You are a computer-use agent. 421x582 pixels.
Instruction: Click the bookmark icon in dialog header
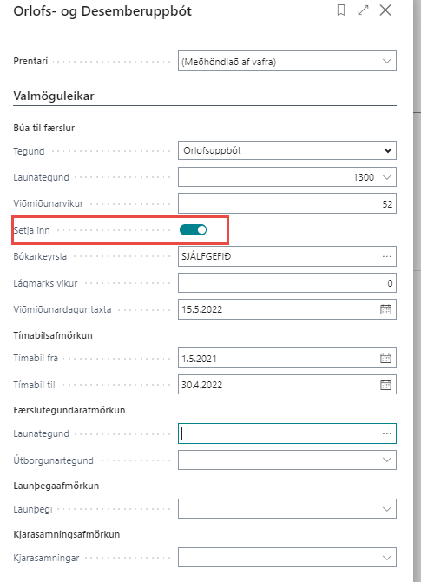click(341, 10)
